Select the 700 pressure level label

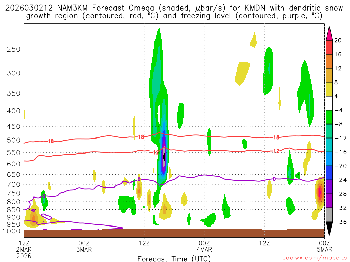14,184
